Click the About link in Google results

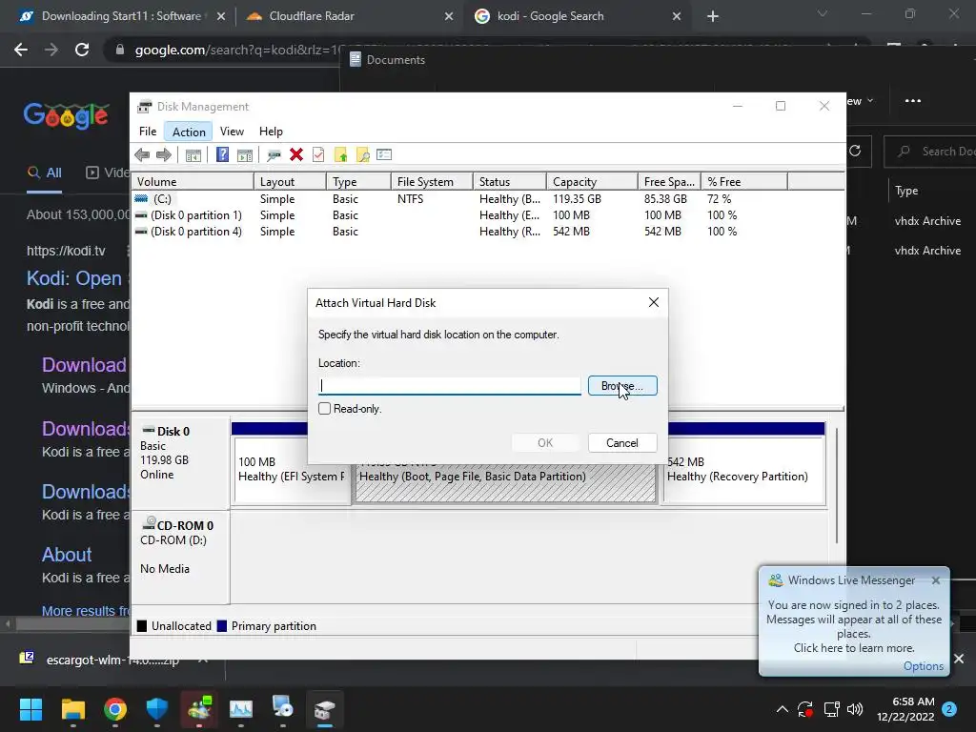coord(67,555)
